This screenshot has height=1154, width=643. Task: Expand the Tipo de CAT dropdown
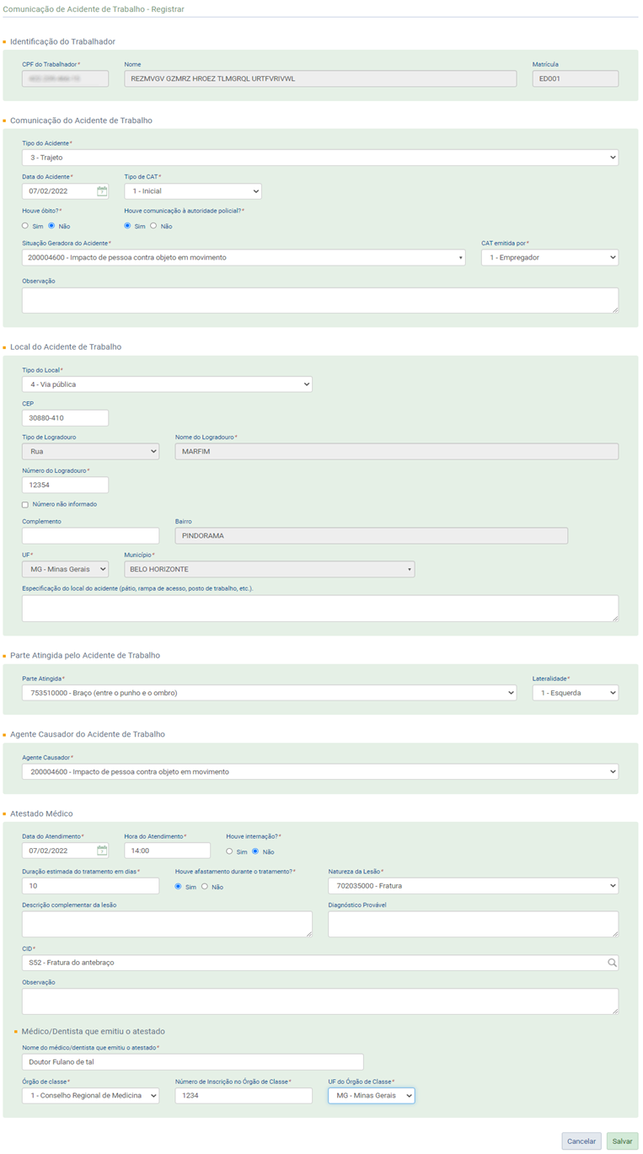pyautogui.click(x=192, y=191)
